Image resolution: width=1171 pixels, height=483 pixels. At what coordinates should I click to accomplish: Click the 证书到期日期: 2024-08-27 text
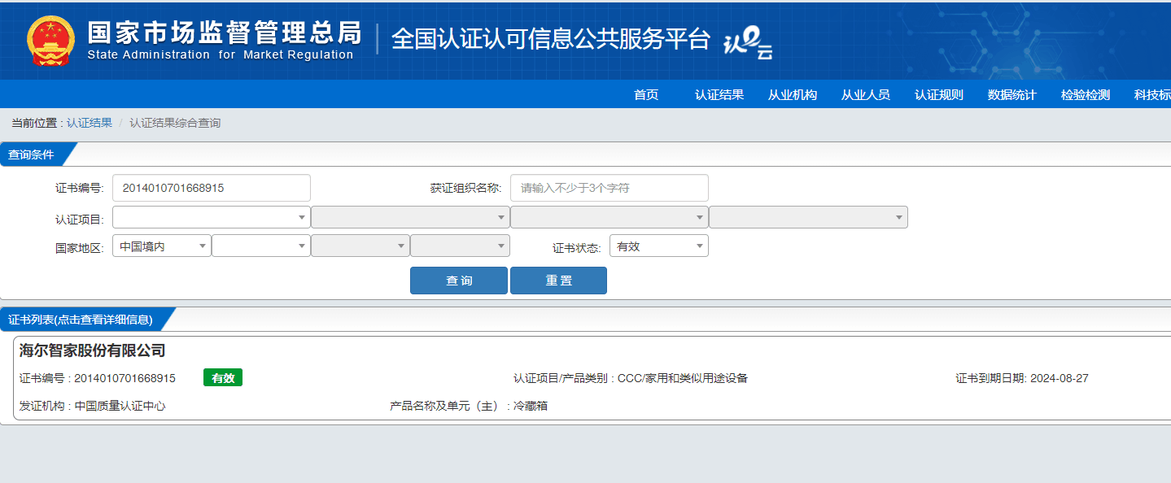(x=1022, y=378)
